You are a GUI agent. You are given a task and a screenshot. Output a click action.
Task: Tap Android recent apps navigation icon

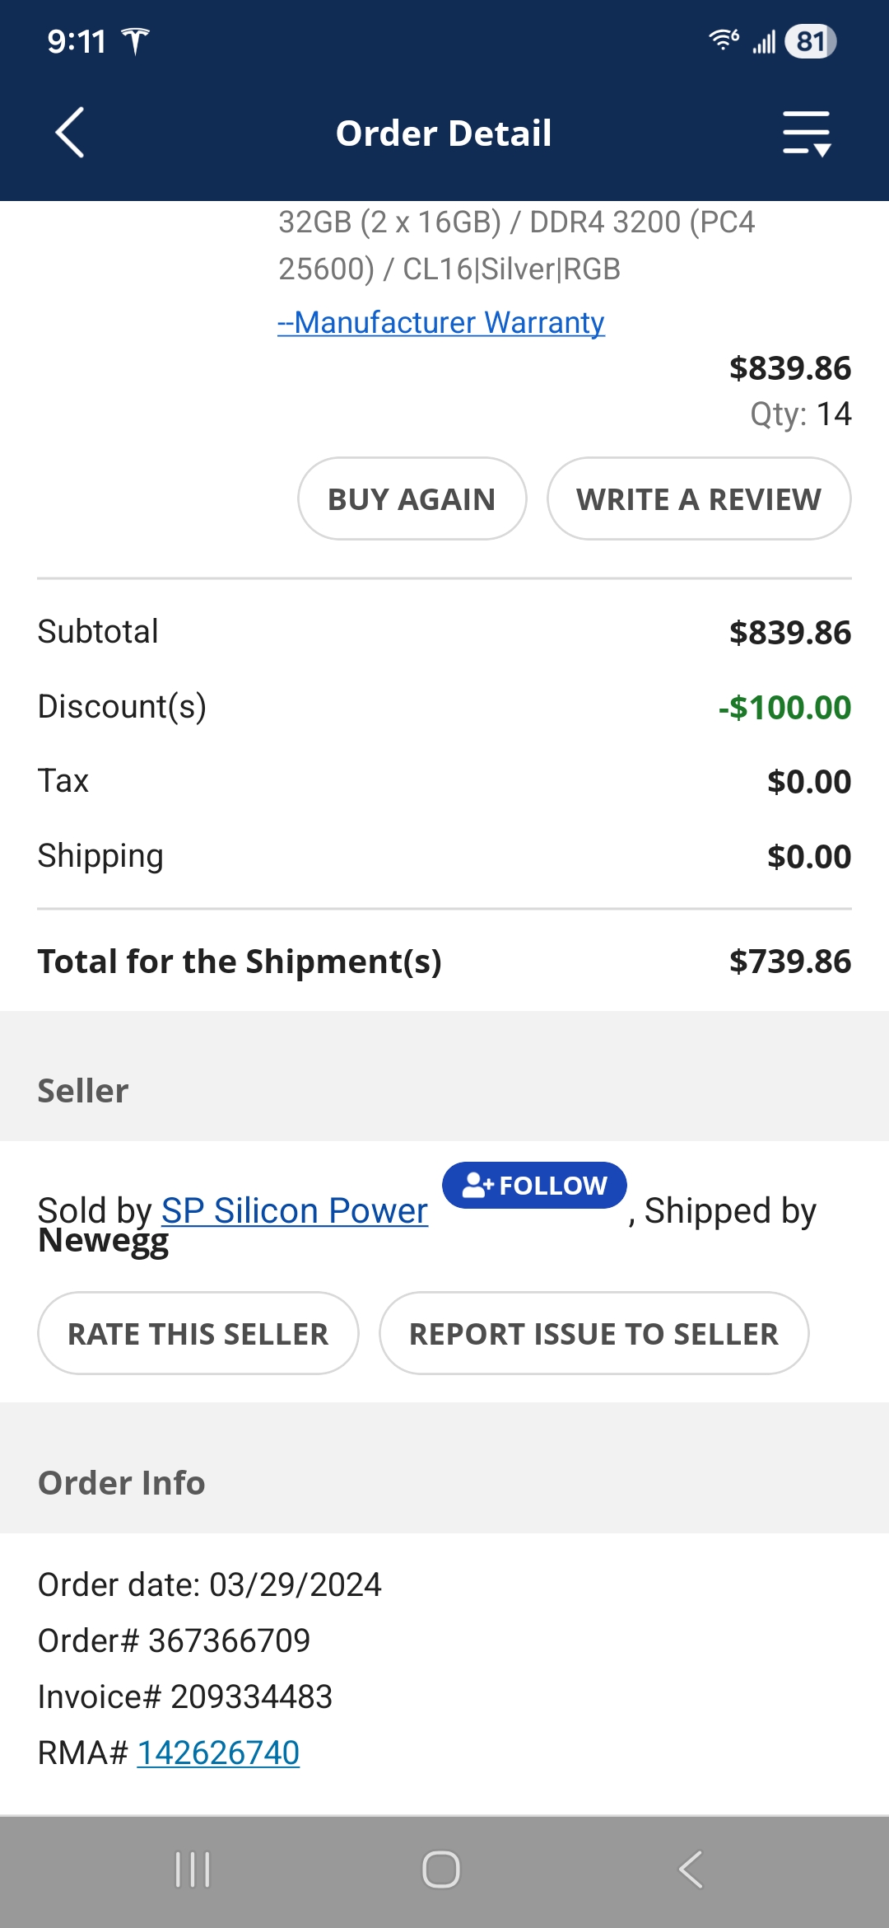coord(193,1870)
